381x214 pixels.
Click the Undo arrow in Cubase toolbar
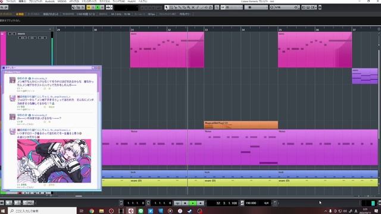tap(2, 8)
